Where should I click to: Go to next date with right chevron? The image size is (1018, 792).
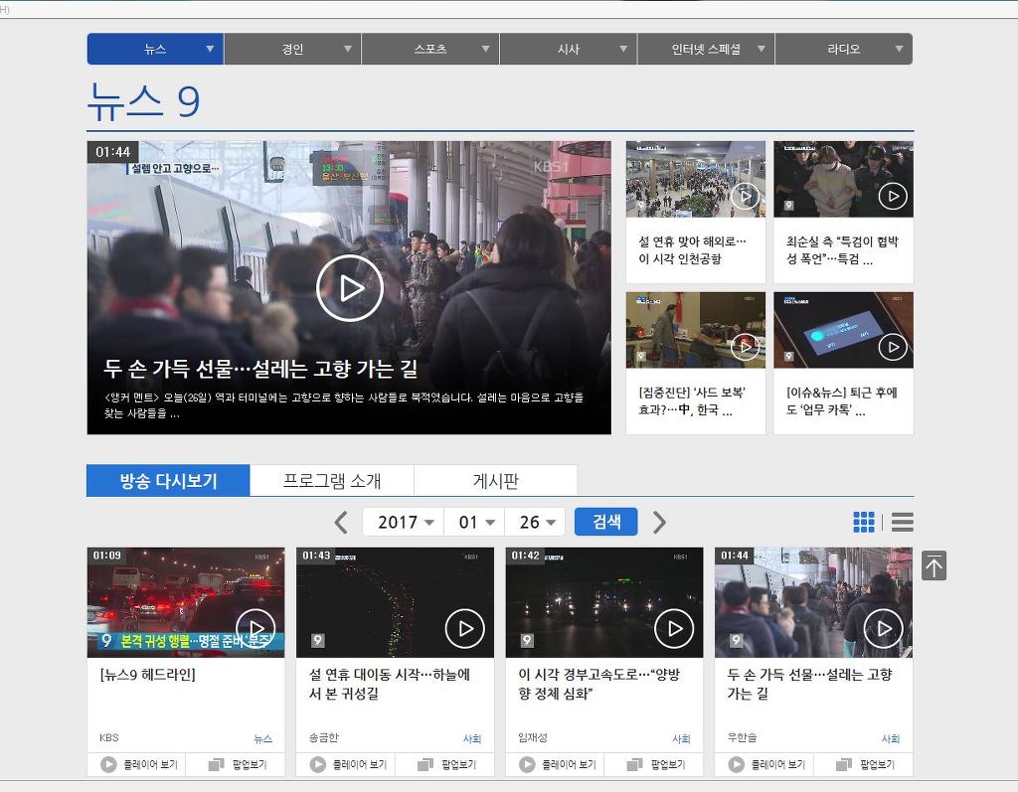(x=659, y=522)
